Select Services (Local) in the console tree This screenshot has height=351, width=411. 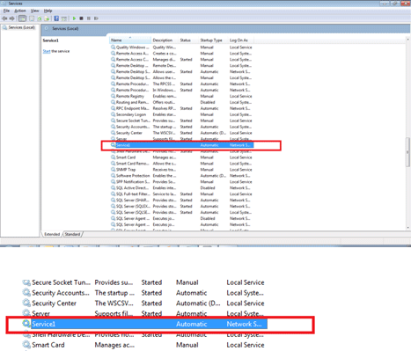[x=21, y=27]
